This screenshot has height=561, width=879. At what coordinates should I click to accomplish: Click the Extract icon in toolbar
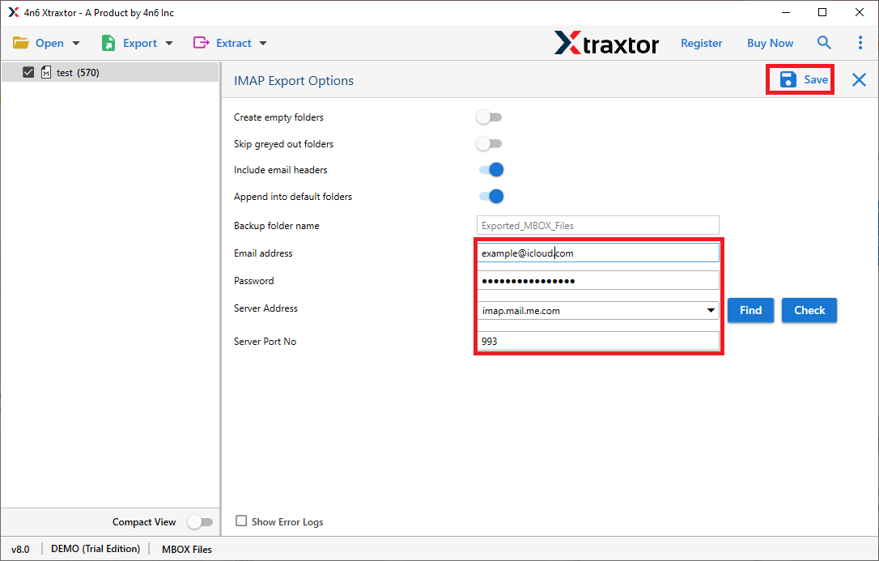pyautogui.click(x=201, y=43)
